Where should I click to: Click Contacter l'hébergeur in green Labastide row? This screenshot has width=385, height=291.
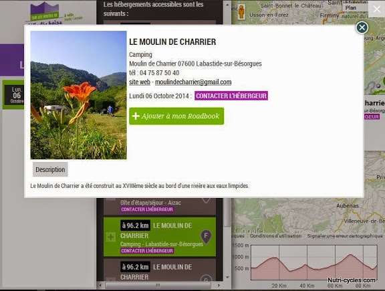pos(147,251)
